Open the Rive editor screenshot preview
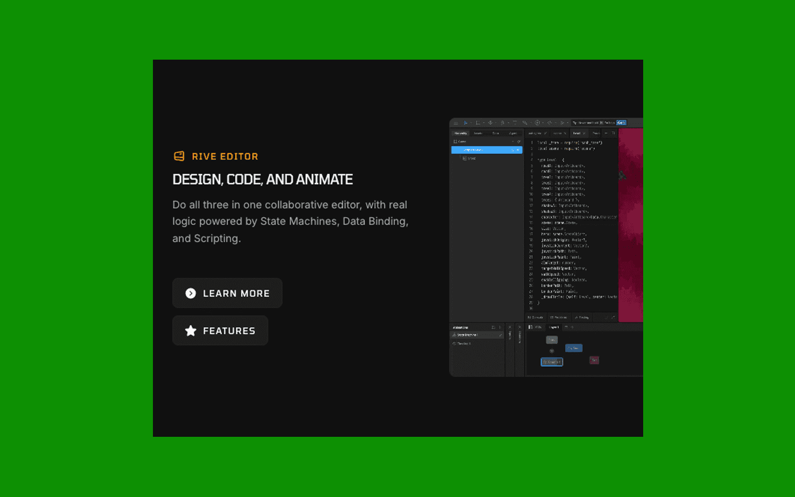This screenshot has height=497, width=795. [x=546, y=247]
